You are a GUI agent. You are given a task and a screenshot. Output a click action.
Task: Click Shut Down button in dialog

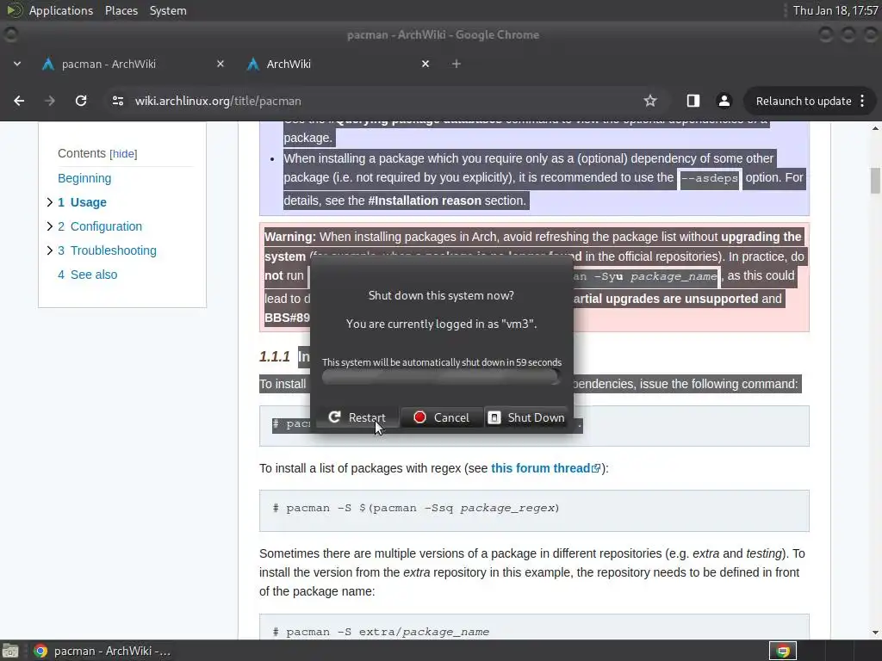coord(526,417)
